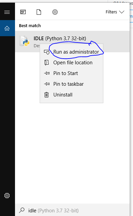Filter results by Documents icon
133x216 pixels.
click(x=39, y=12)
